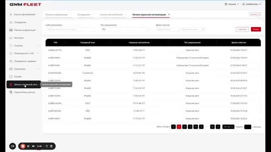Go to page 5 in pagination
This screenshot has height=152, width=271.
click(x=201, y=127)
